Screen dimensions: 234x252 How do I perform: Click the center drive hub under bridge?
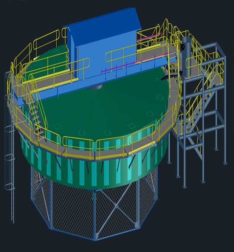(96, 87)
